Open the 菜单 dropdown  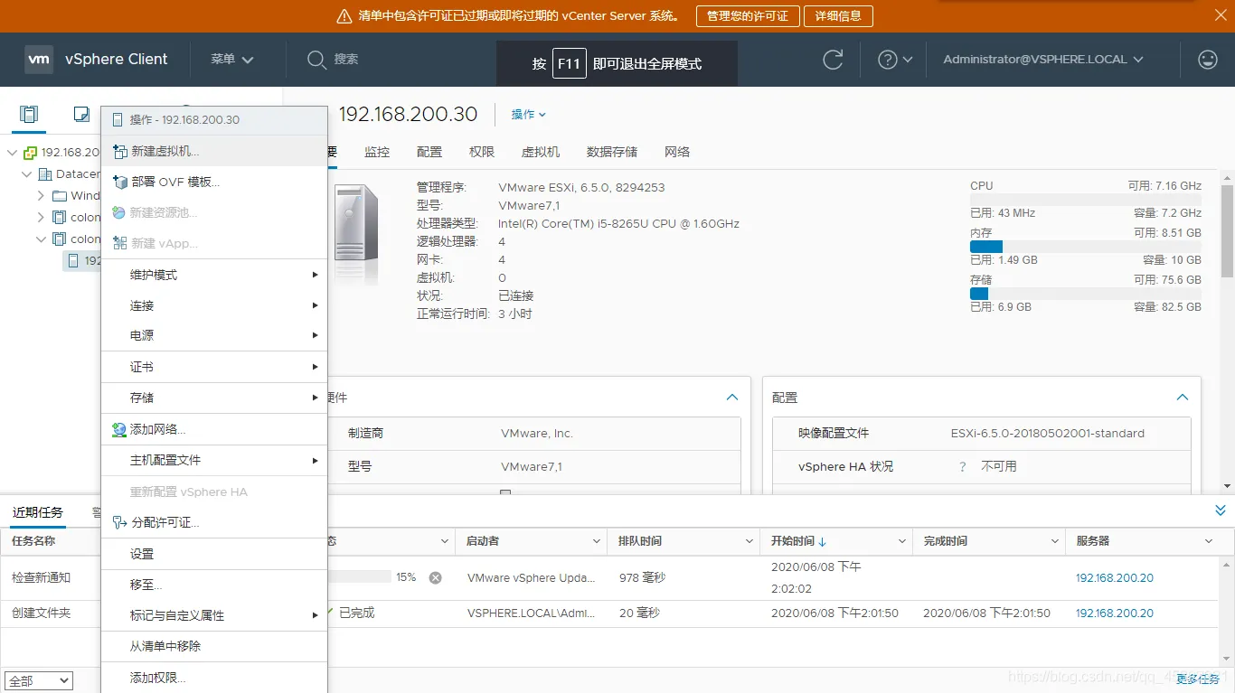click(x=232, y=60)
